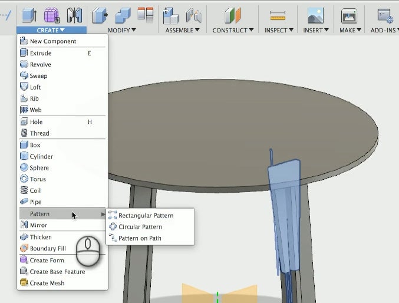Image resolution: width=399 pixels, height=303 pixels.
Task: Click the Offset Plane icon under Construct
Action: pyautogui.click(x=232, y=15)
